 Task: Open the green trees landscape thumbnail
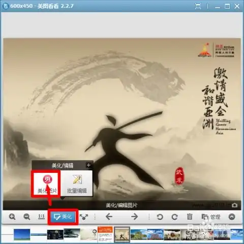139,234
